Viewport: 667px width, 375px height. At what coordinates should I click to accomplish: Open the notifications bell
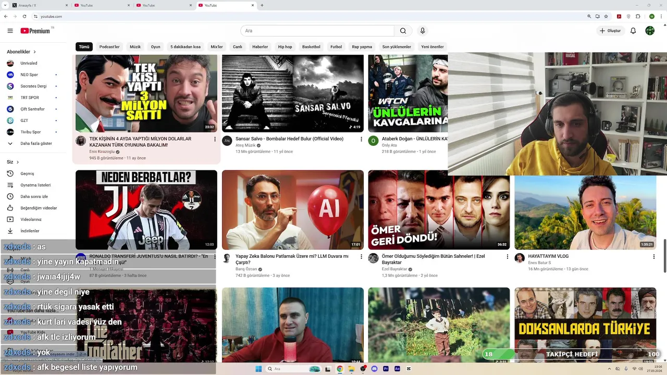(x=633, y=31)
